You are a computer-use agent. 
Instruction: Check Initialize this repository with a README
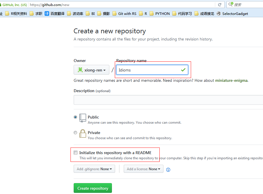pos(75,152)
